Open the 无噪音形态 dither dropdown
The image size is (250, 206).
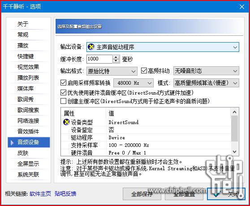206,71
